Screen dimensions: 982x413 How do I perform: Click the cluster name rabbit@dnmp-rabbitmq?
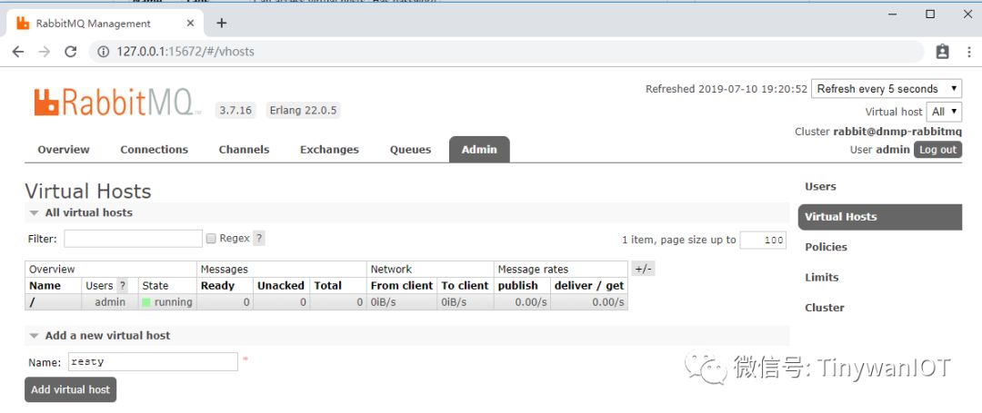[x=897, y=132]
